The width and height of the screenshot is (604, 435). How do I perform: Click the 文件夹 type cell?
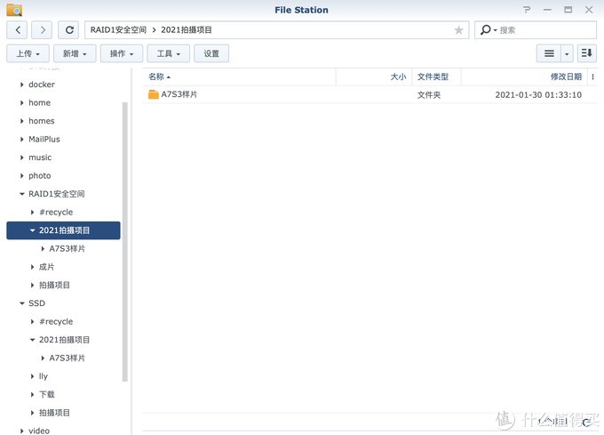[x=429, y=95]
